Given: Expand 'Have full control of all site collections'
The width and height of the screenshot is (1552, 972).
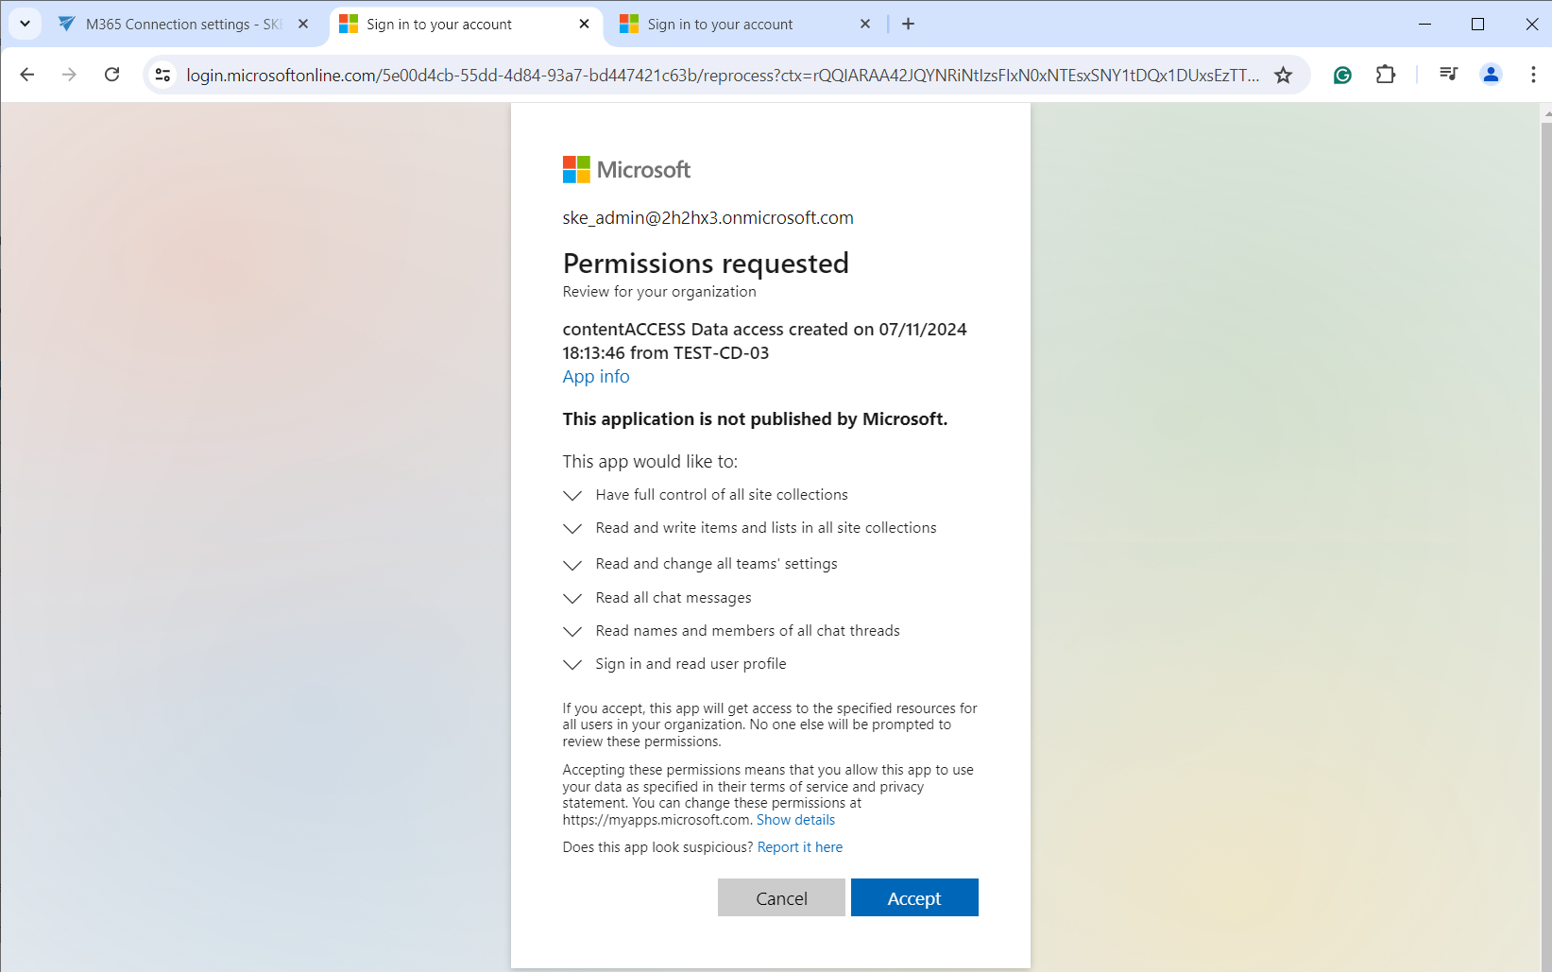Looking at the screenshot, I should [x=572, y=495].
